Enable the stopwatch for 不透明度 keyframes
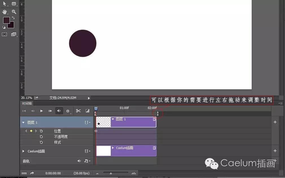This screenshot has width=285, height=178. click(x=41, y=136)
